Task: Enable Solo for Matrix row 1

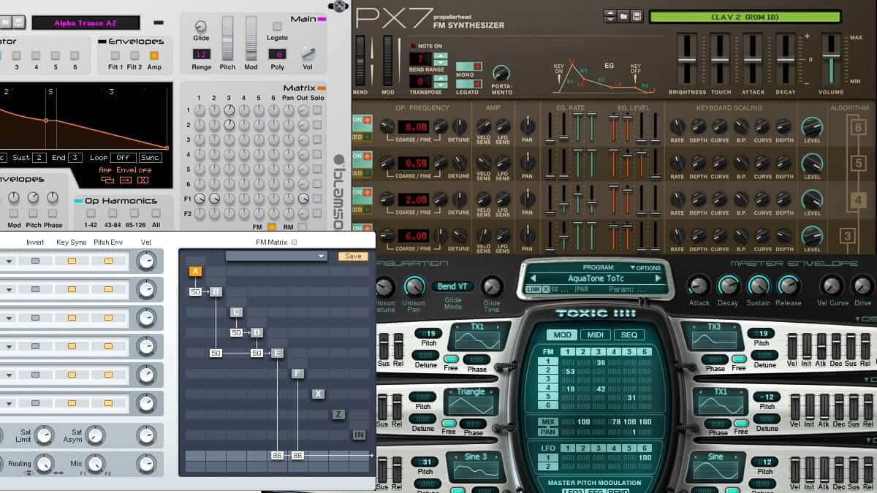Action: click(x=317, y=110)
